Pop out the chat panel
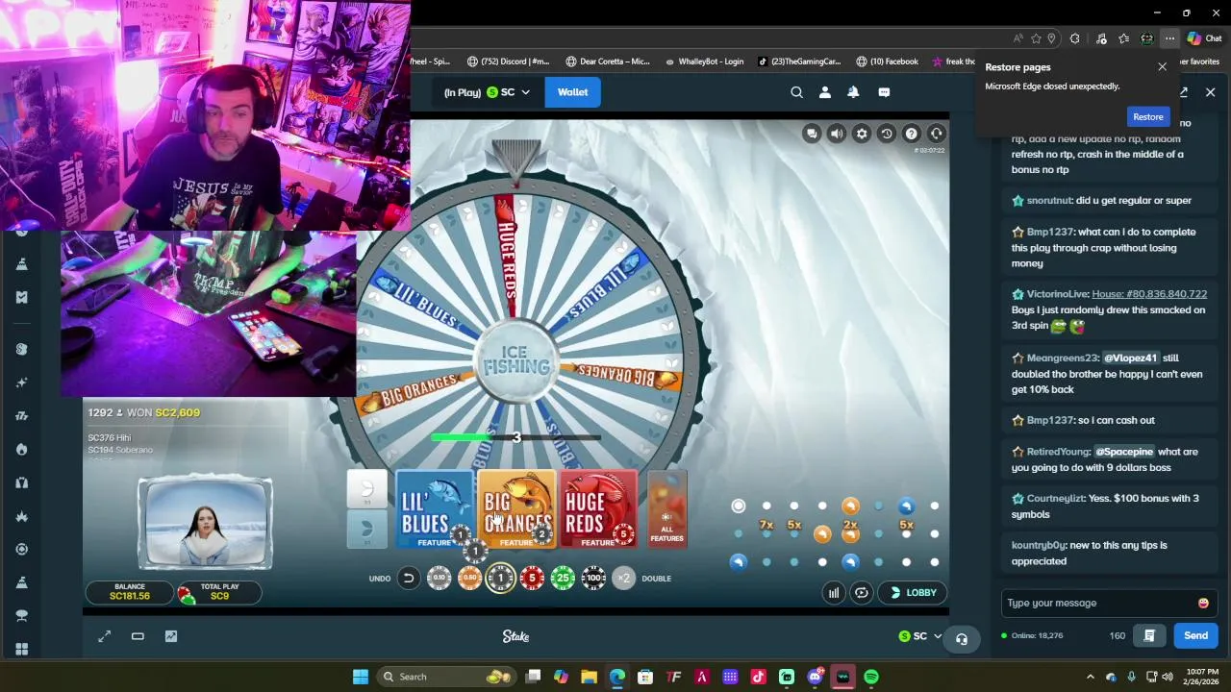This screenshot has height=692, width=1231. 1184,92
